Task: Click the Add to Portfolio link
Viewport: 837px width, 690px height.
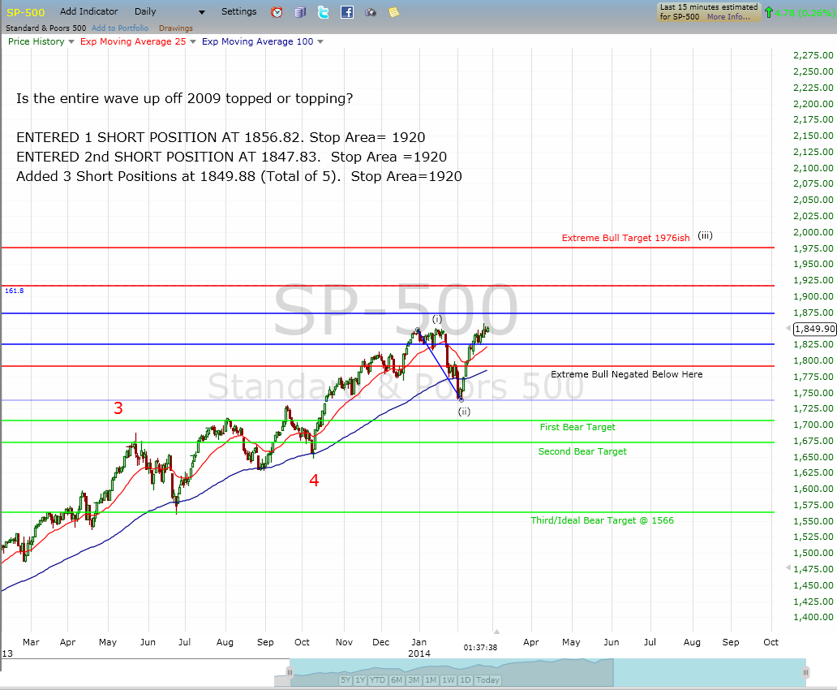Action: (119, 28)
